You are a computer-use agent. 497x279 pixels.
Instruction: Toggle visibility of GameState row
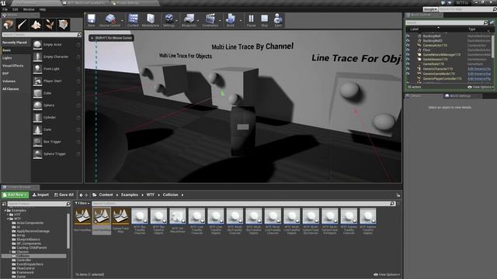(408, 64)
